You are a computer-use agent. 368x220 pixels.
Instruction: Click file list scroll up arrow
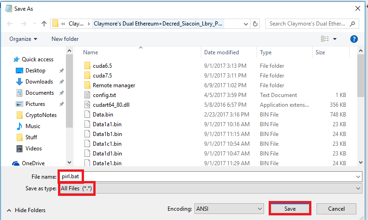click(x=361, y=51)
